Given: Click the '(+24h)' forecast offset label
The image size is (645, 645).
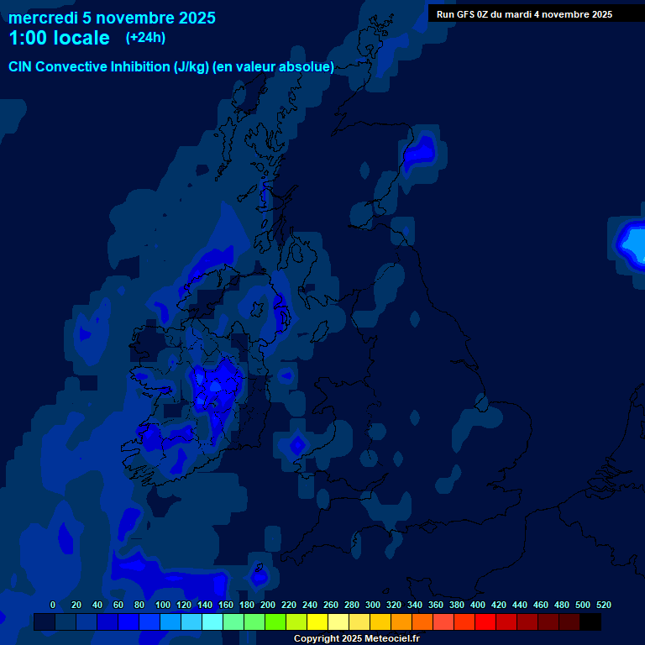Looking at the screenshot, I should coord(145,38).
